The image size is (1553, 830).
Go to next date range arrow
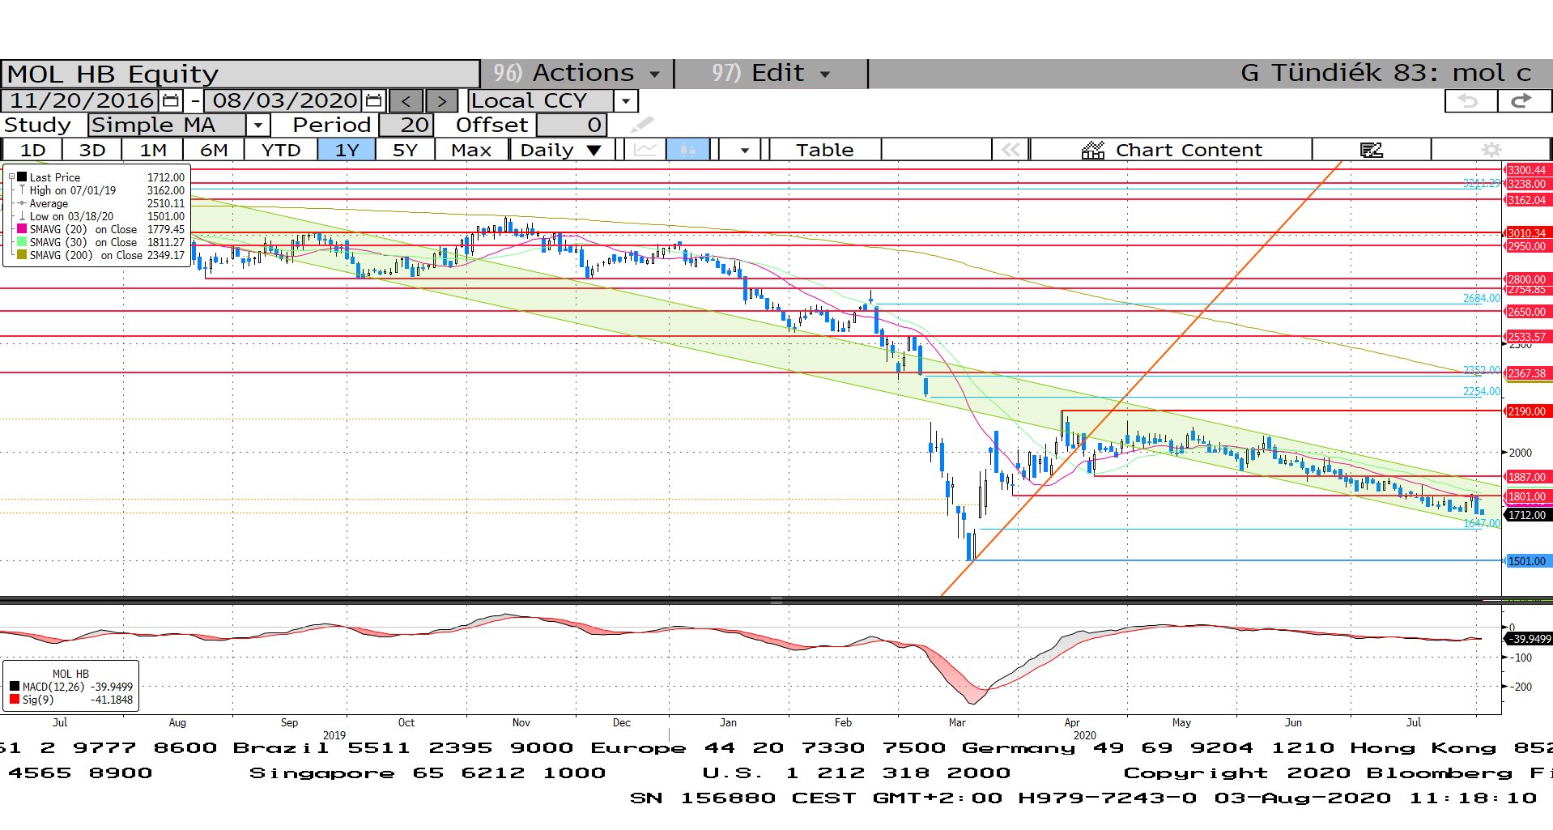coord(441,101)
